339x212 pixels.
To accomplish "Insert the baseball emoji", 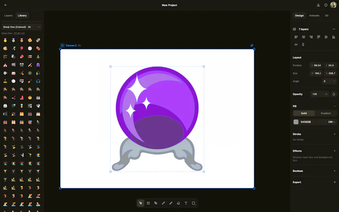I will pyautogui.click(x=30, y=48).
